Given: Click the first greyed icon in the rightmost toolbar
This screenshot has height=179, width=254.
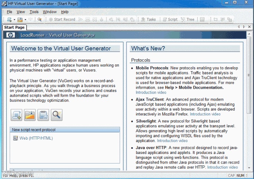Looking at the screenshot, I should click(x=216, y=19).
